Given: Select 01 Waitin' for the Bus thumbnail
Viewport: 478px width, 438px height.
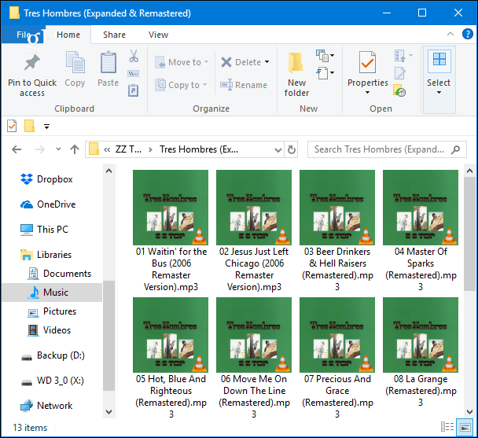Looking at the screenshot, I should click(171, 208).
